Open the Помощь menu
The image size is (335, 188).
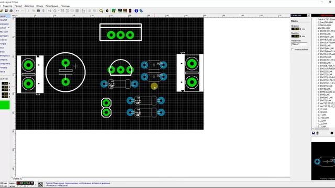click(65, 6)
